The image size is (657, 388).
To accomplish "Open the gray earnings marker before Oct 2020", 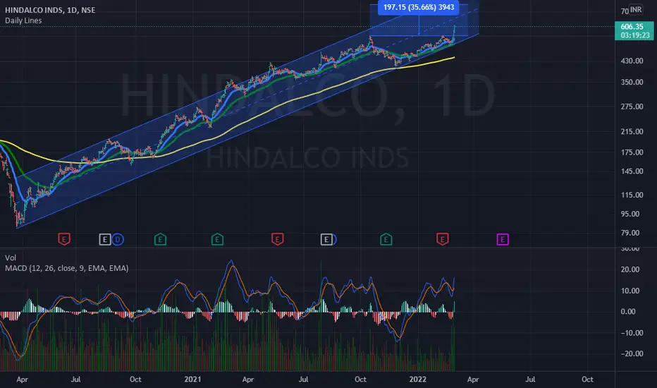I will 105,240.
